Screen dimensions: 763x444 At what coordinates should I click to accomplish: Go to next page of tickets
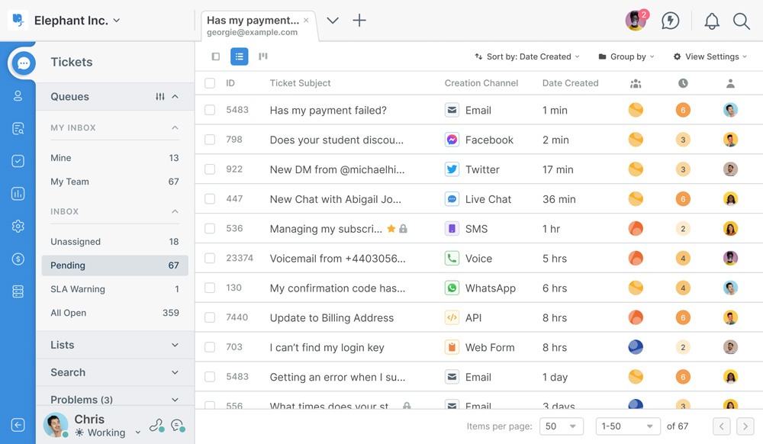coord(745,426)
